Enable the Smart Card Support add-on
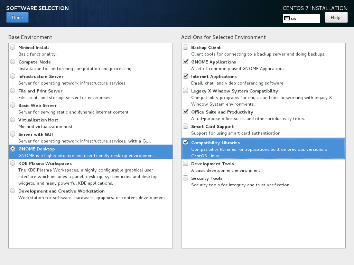354x265 pixels. 185,126
